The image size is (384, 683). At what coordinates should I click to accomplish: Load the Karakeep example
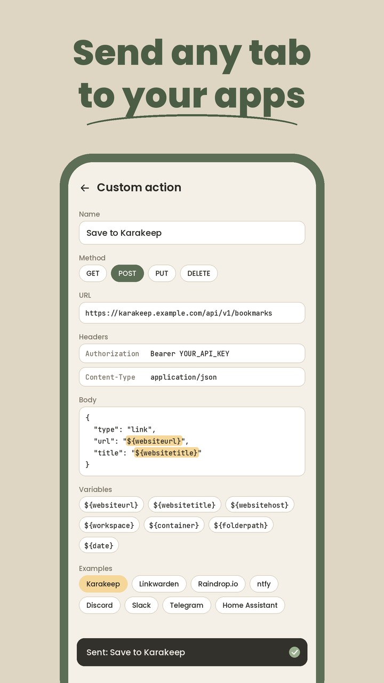tap(103, 584)
